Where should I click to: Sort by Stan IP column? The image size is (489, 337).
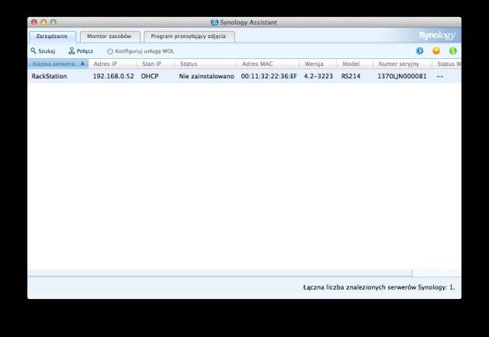pos(155,64)
